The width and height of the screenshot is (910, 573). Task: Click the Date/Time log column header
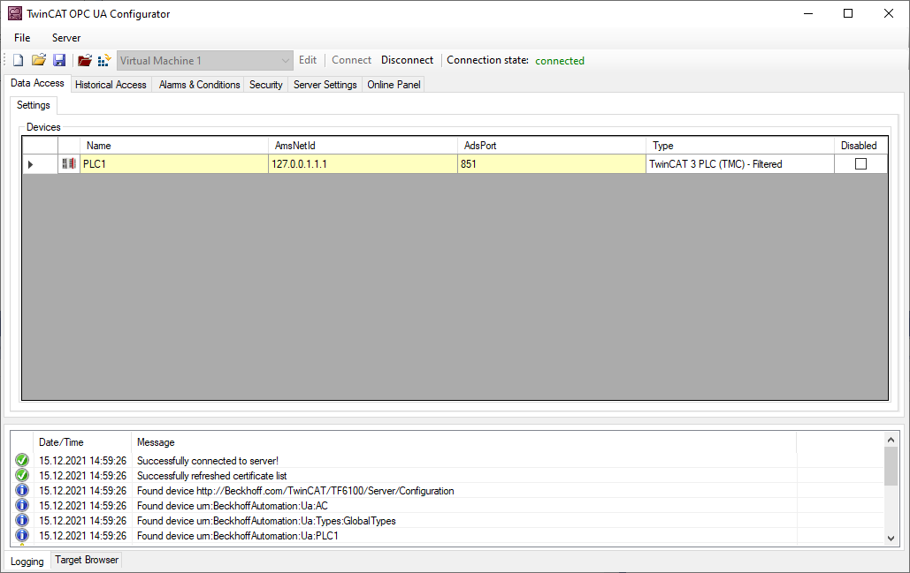coord(82,442)
